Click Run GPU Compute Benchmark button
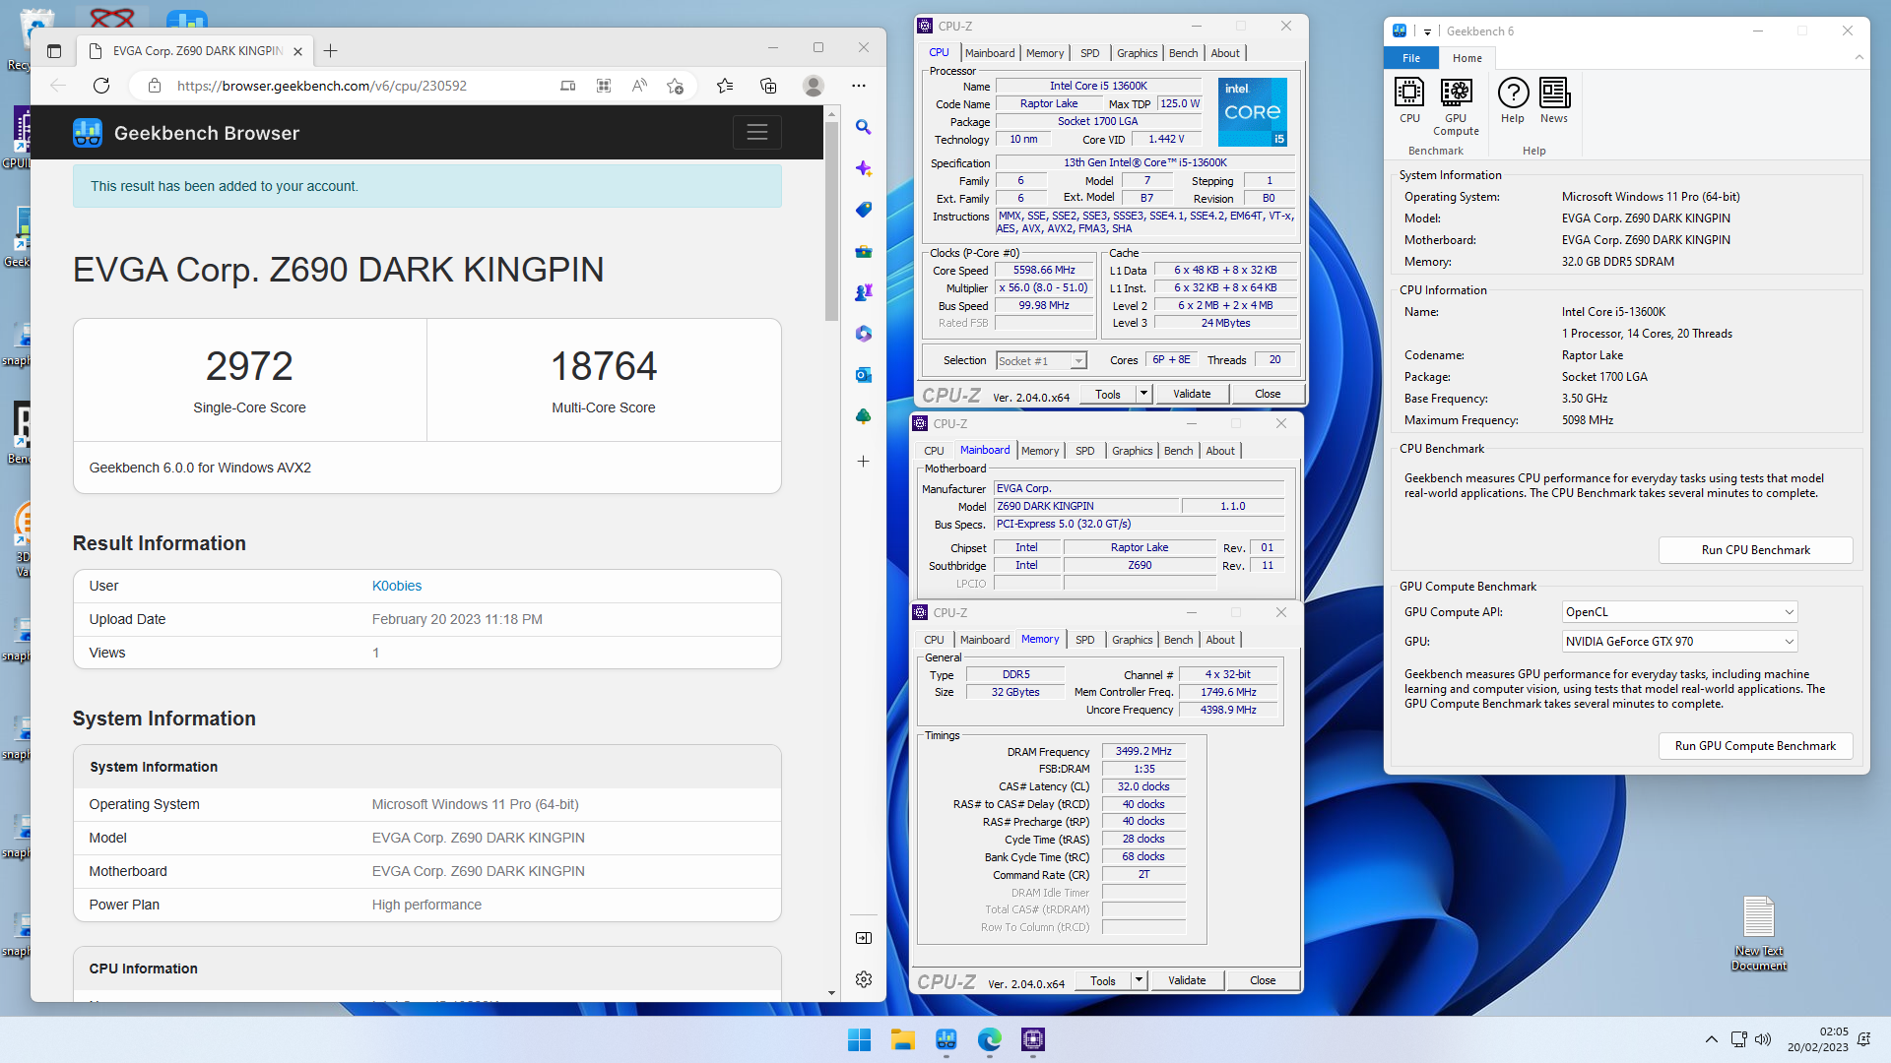This screenshot has width=1891, height=1063. click(1755, 746)
